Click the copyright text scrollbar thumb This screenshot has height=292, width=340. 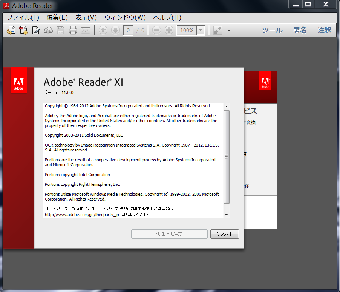point(227,157)
